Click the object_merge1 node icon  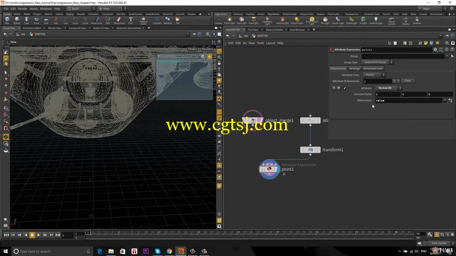(x=253, y=120)
